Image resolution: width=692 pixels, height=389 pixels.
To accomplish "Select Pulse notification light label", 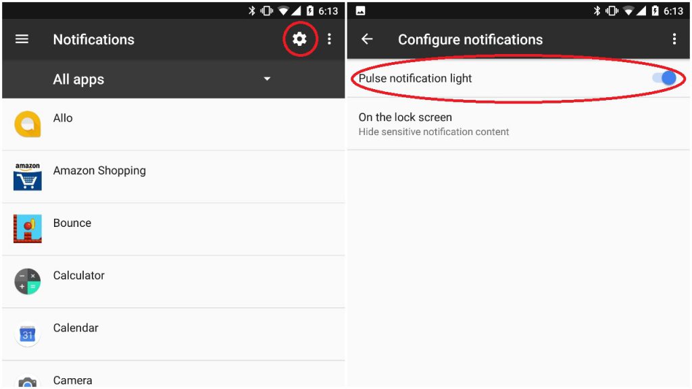I will [x=415, y=78].
